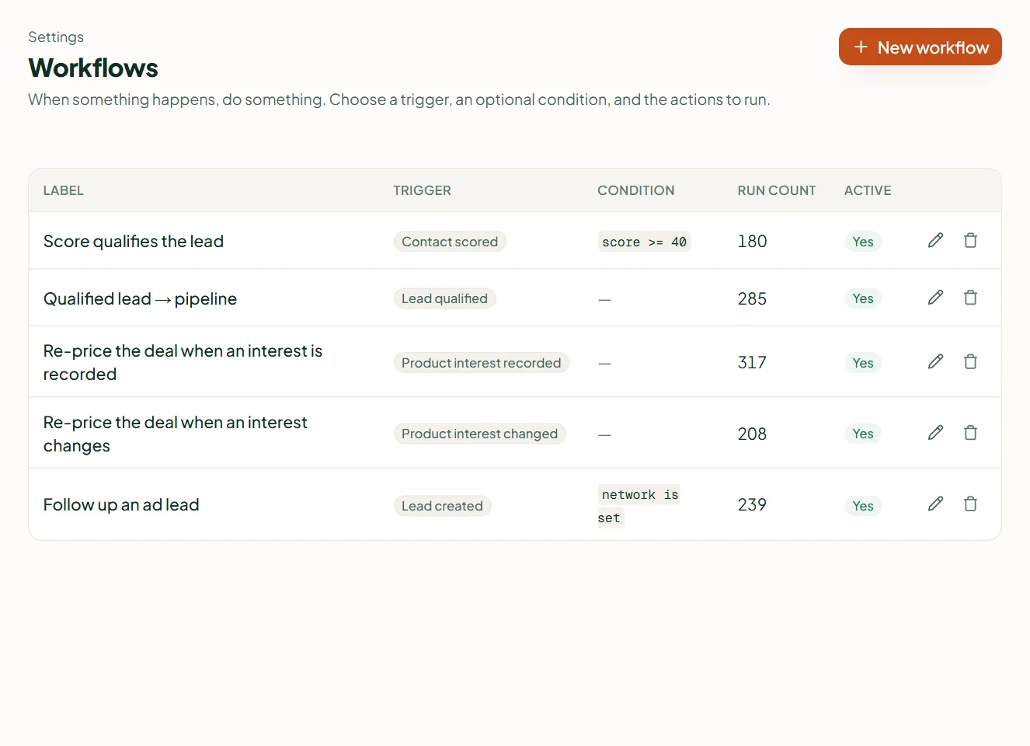Click run count 239

point(752,505)
